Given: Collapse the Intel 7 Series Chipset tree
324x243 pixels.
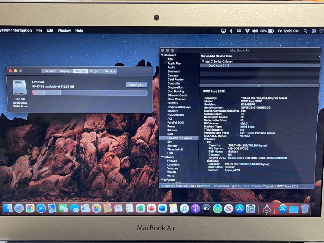Looking at the screenshot, I should pyautogui.click(x=203, y=61).
